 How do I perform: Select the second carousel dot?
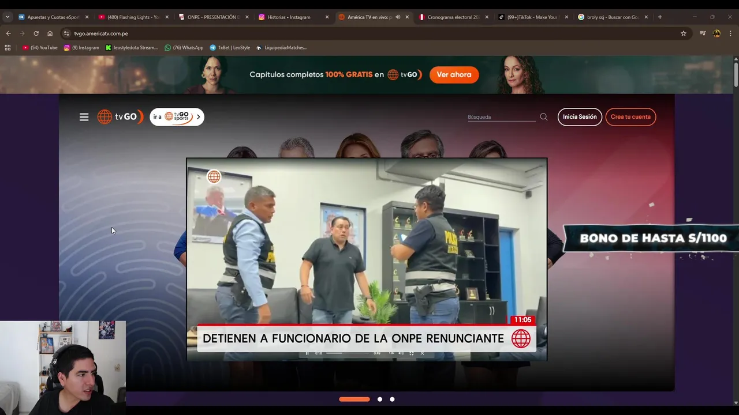click(380, 399)
